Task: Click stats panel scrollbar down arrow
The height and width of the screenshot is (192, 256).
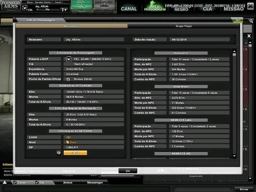Action: tap(234, 156)
